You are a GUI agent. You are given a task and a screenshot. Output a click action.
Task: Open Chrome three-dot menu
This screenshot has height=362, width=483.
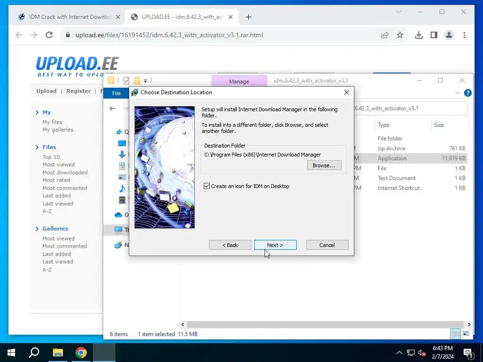pos(464,35)
